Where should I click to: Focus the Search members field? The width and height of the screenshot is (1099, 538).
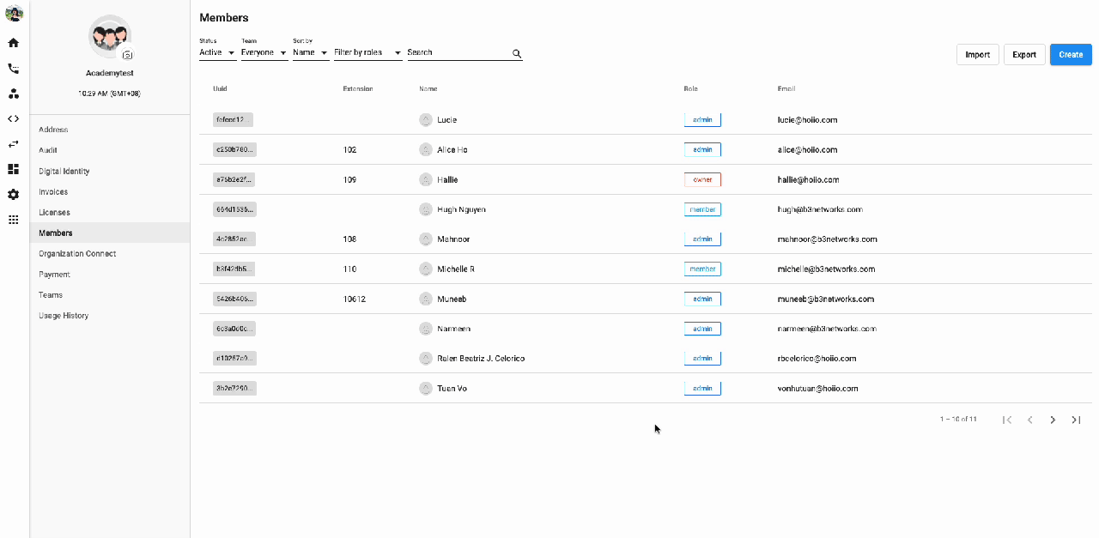pos(458,52)
